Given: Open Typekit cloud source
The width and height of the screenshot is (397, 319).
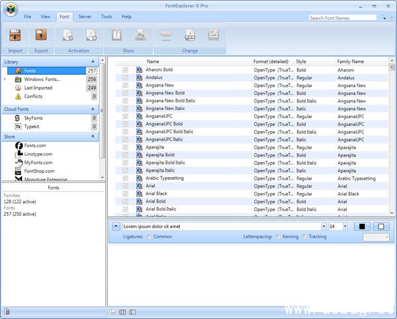Looking at the screenshot, I should [32, 126].
